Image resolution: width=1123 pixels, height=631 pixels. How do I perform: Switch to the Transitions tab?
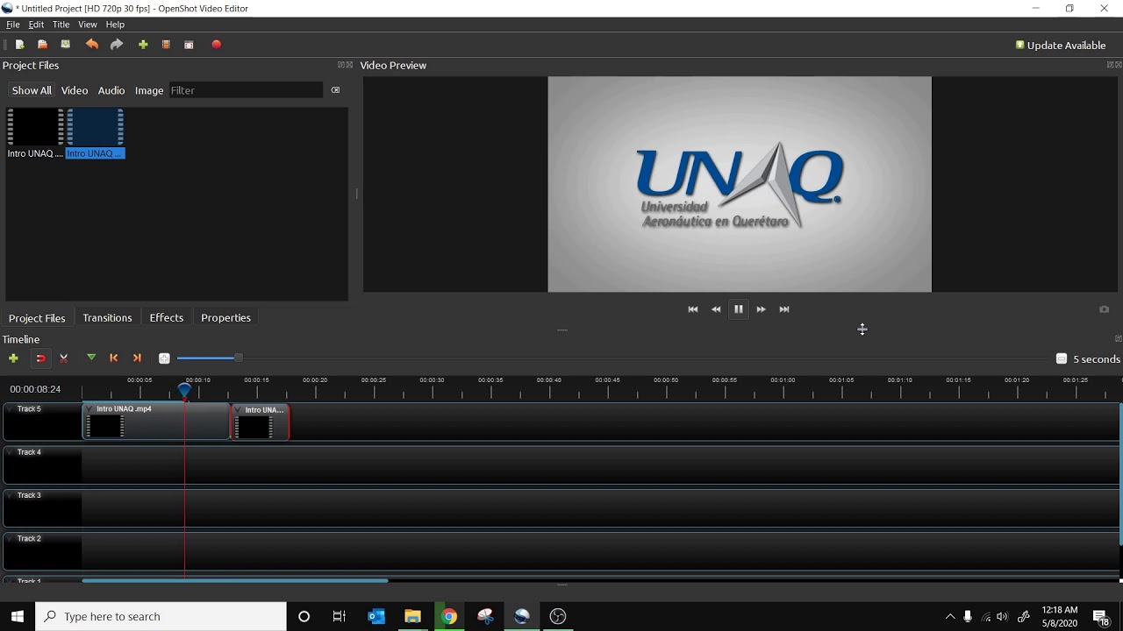(107, 318)
